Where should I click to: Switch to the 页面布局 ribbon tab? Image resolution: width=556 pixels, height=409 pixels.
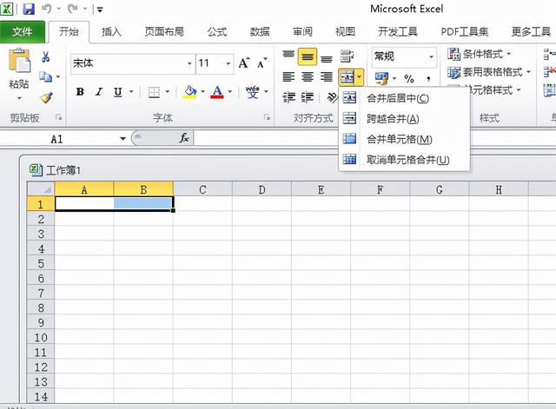click(x=164, y=32)
